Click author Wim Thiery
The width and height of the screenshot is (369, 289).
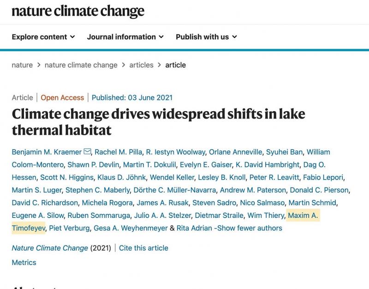pyautogui.click(x=265, y=216)
